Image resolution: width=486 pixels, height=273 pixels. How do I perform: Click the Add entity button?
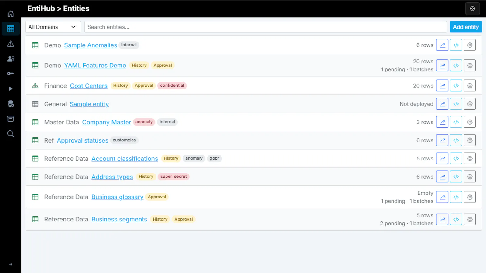466,27
